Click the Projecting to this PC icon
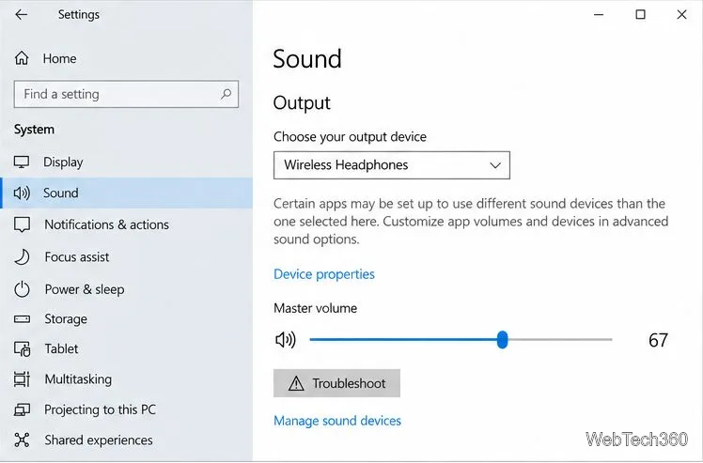Viewport: 703px width, 463px height. (22, 409)
